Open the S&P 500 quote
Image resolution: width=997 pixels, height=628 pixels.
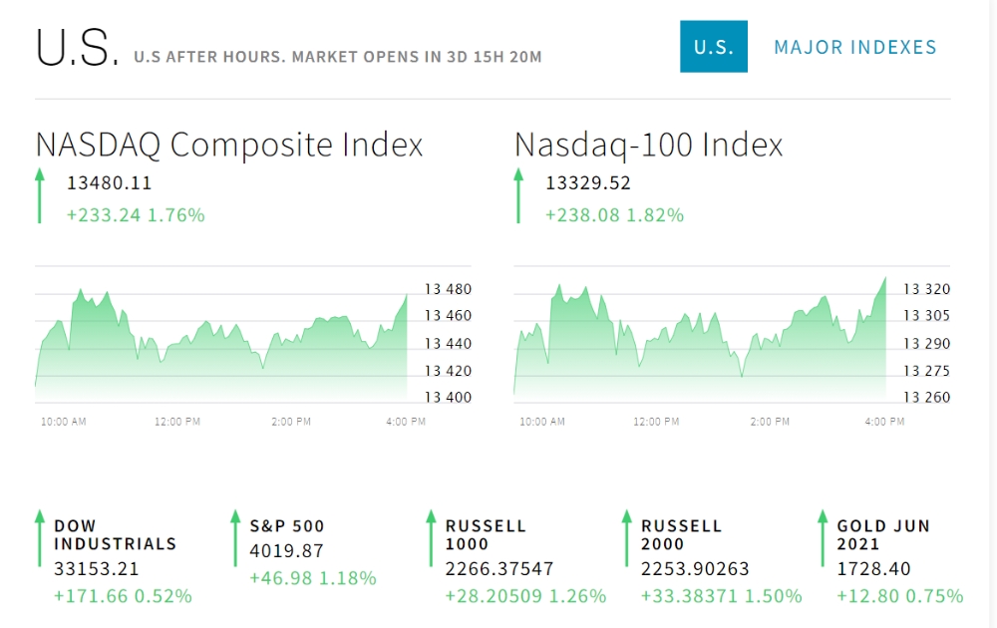click(x=287, y=525)
